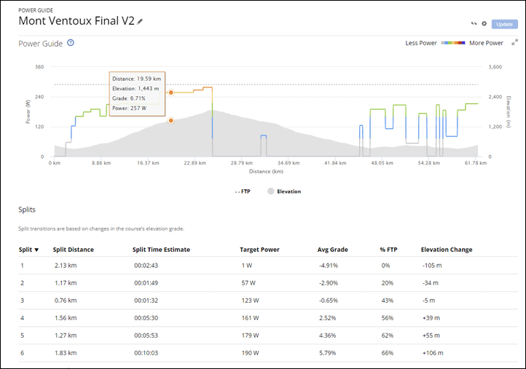
Task: Click the -0.65% average grade cell
Action: click(x=329, y=301)
